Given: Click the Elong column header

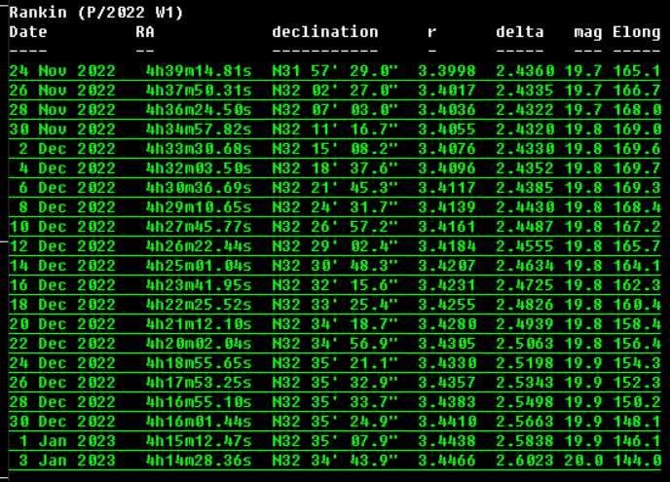Looking at the screenshot, I should (x=636, y=32).
